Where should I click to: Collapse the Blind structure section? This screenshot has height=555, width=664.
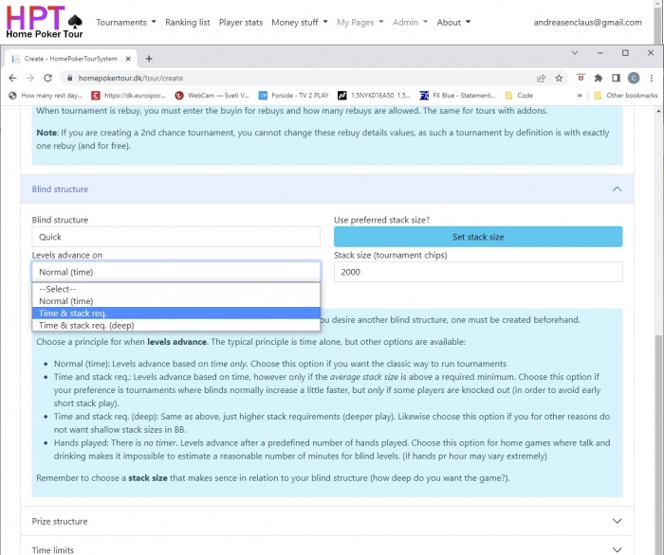(x=327, y=188)
